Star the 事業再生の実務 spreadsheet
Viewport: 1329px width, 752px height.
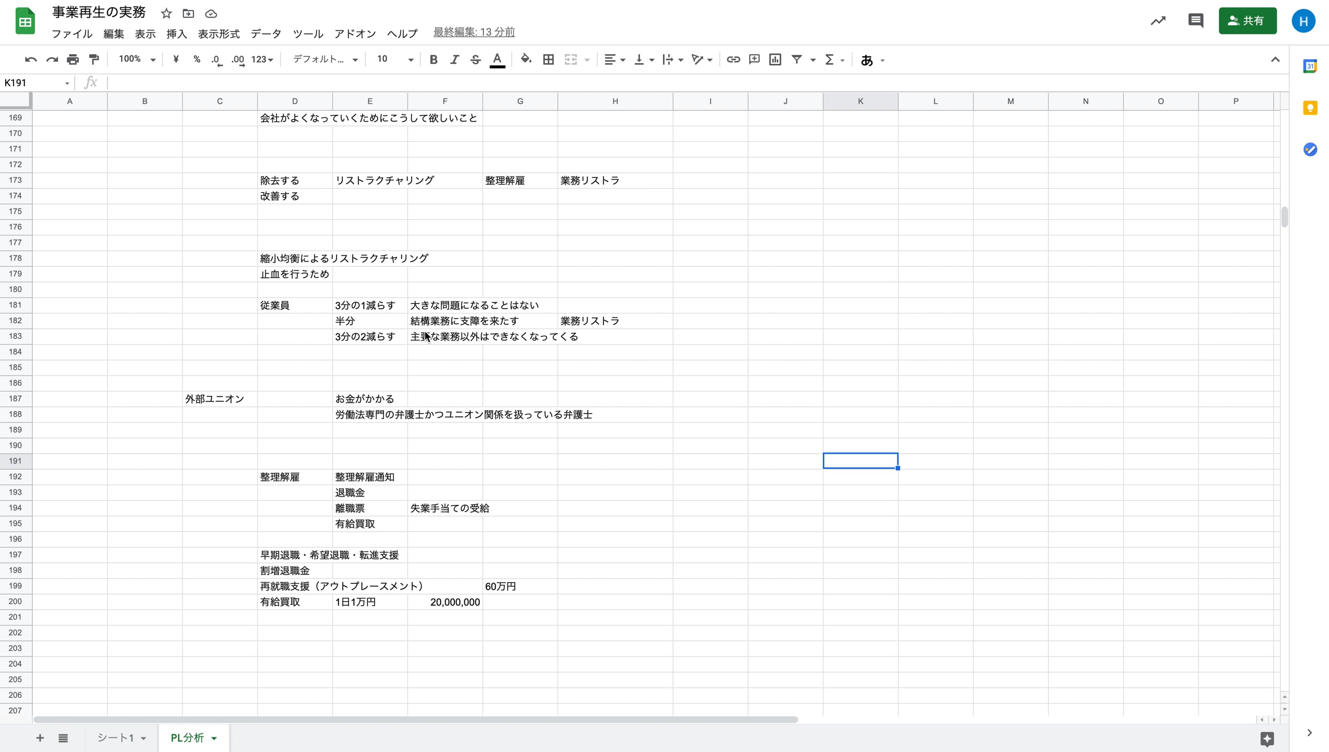[166, 14]
